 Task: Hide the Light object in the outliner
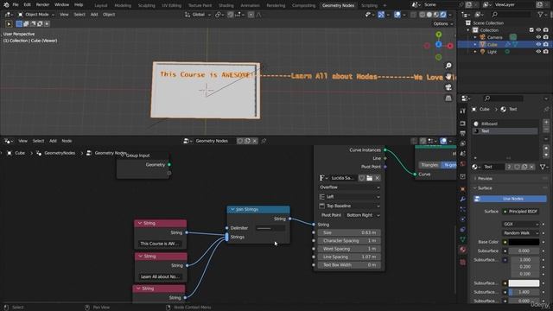click(538, 52)
